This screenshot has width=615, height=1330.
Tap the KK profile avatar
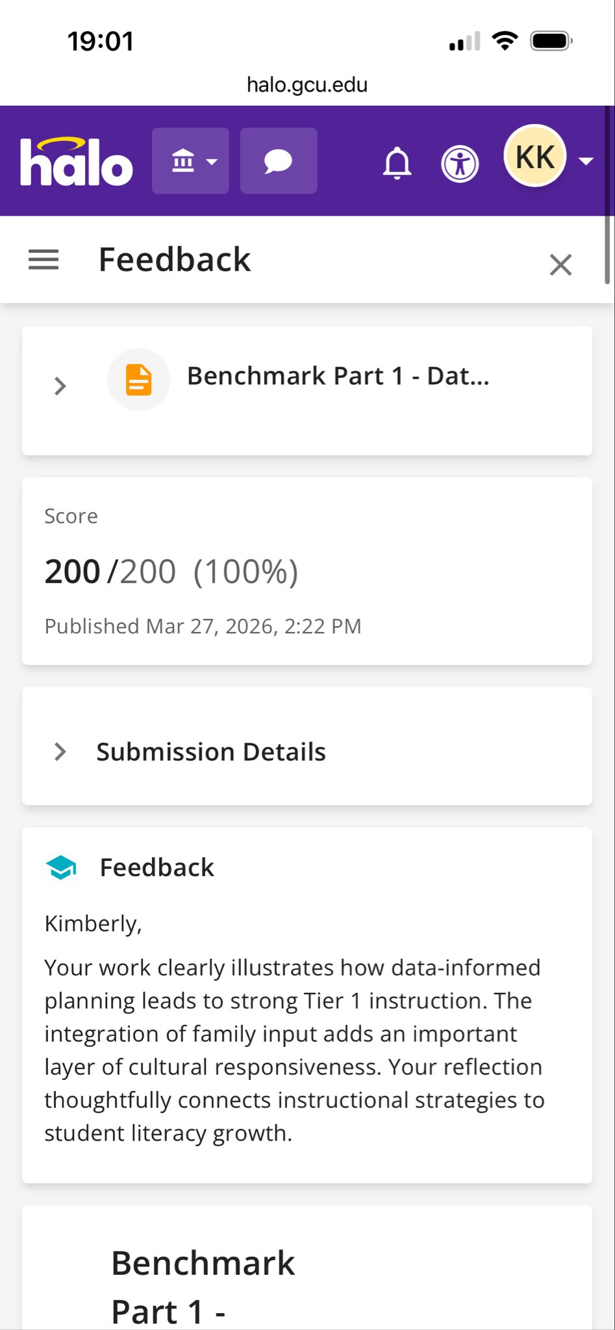[x=535, y=157]
